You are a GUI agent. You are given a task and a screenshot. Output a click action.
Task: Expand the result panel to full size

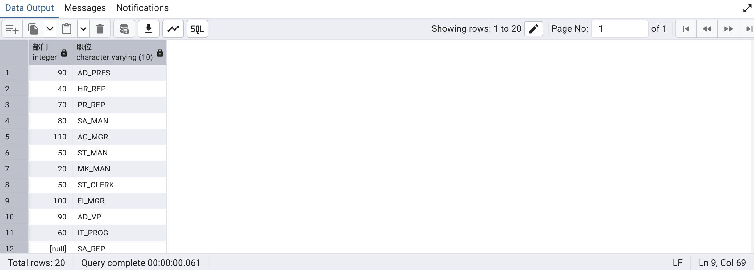pos(747,8)
